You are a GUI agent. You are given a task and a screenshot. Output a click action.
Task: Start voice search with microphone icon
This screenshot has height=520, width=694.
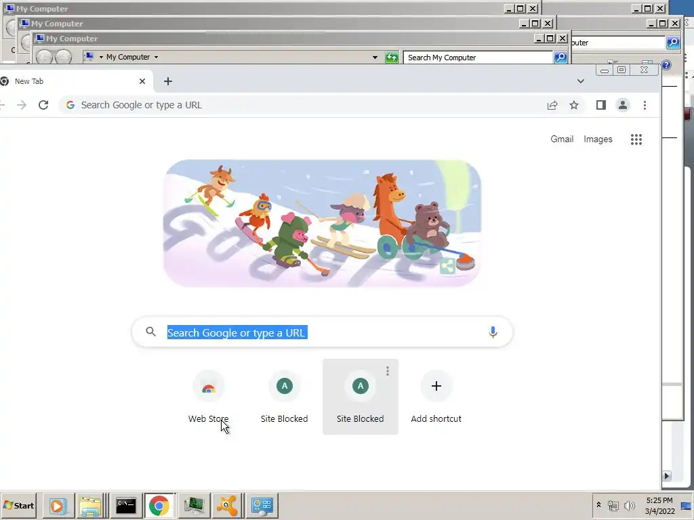point(493,332)
